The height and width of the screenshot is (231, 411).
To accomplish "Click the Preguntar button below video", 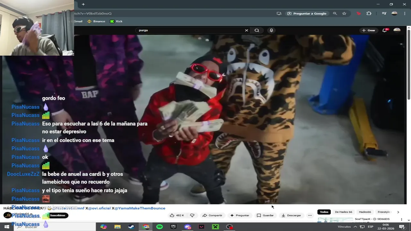I will pyautogui.click(x=240, y=215).
